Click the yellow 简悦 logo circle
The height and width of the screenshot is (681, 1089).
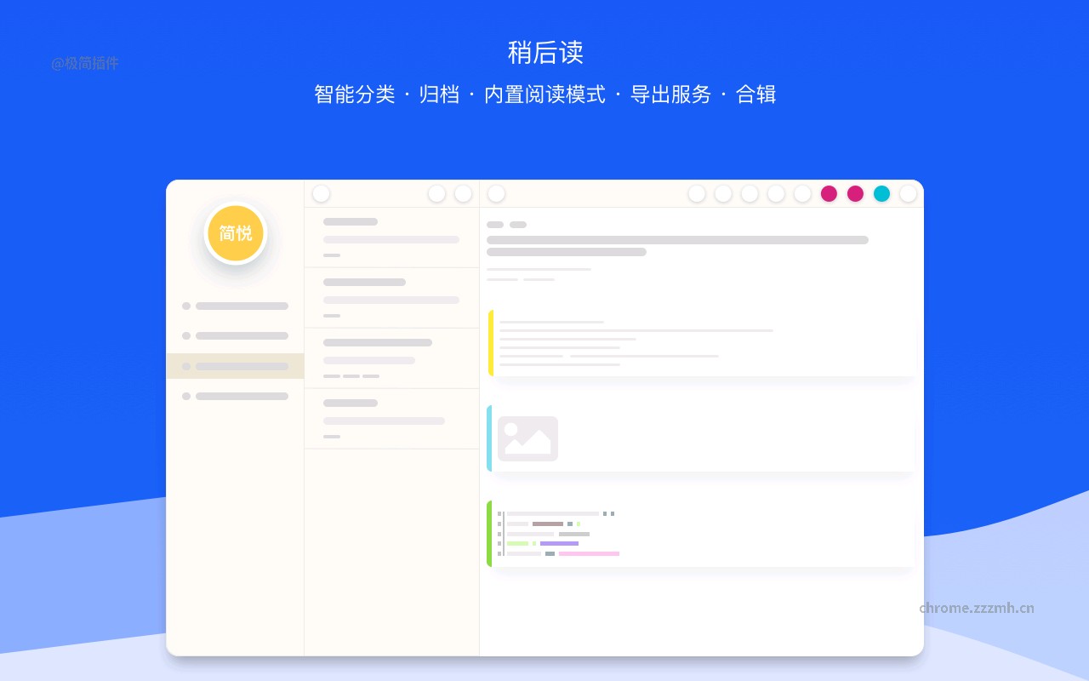pyautogui.click(x=236, y=233)
